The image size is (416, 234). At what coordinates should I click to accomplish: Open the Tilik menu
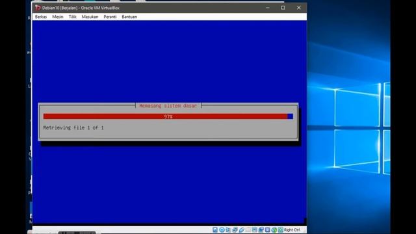(72, 17)
